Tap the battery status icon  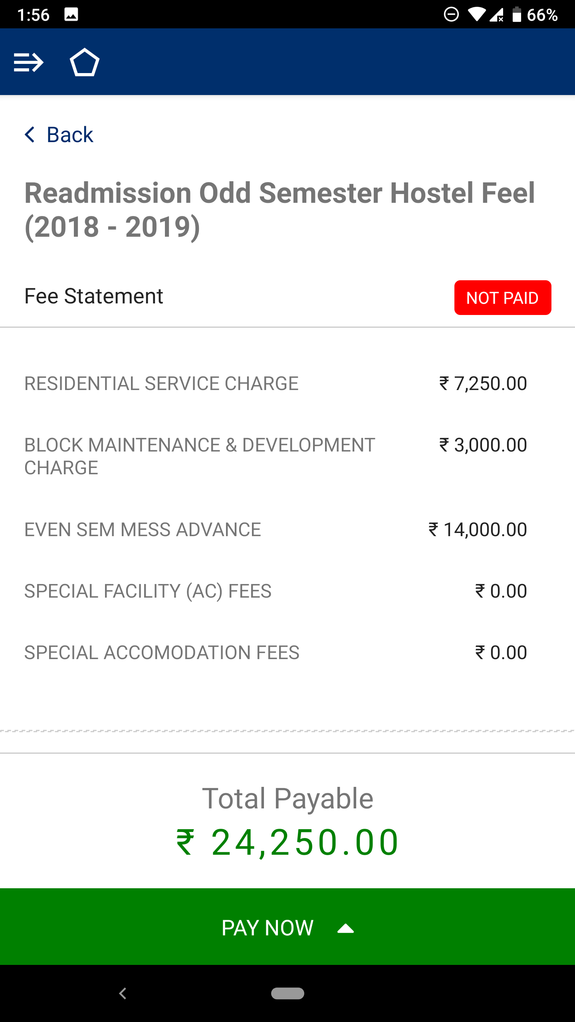(x=517, y=15)
